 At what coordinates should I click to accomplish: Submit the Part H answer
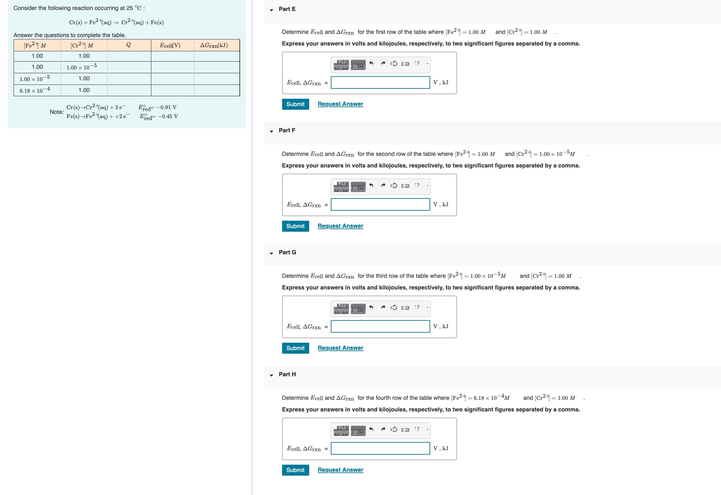(295, 470)
